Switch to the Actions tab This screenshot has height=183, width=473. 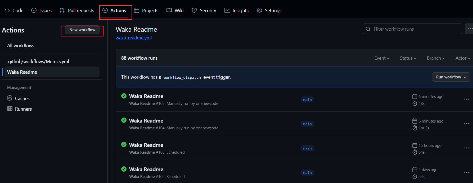pos(114,10)
